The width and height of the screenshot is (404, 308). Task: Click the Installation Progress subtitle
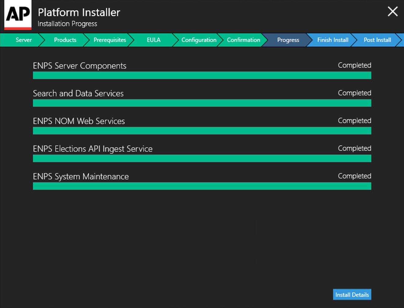pyautogui.click(x=67, y=24)
